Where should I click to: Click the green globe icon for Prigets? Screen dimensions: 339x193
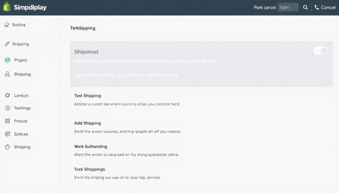[x=8, y=60]
